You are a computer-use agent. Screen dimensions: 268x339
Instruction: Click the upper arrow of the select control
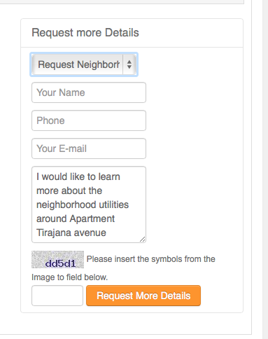(129, 62)
